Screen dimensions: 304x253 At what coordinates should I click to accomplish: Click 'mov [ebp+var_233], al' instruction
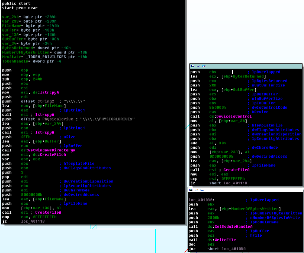coord(220,152)
